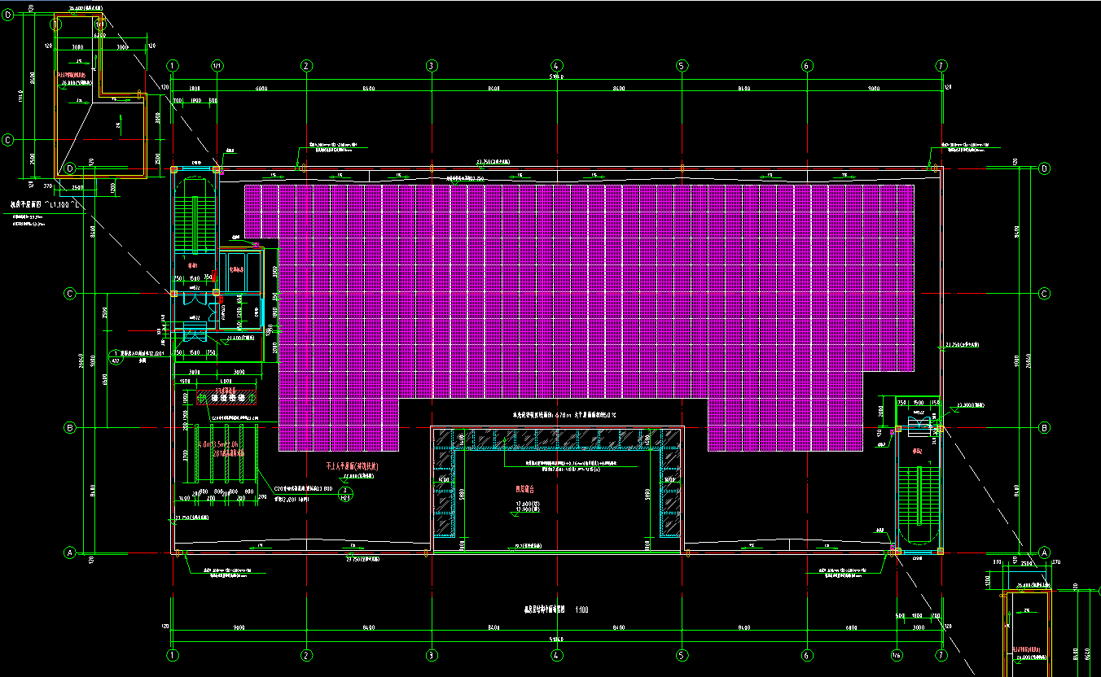Click grid bubble 5 on the top row
Screen dimensions: 1101x677
(x=682, y=65)
